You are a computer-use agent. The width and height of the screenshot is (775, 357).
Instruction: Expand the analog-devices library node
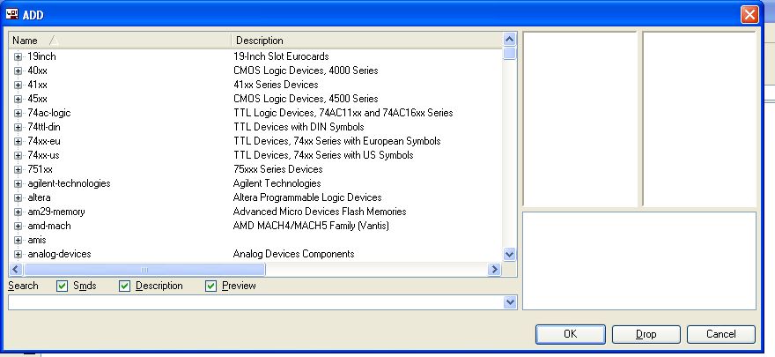tap(18, 254)
